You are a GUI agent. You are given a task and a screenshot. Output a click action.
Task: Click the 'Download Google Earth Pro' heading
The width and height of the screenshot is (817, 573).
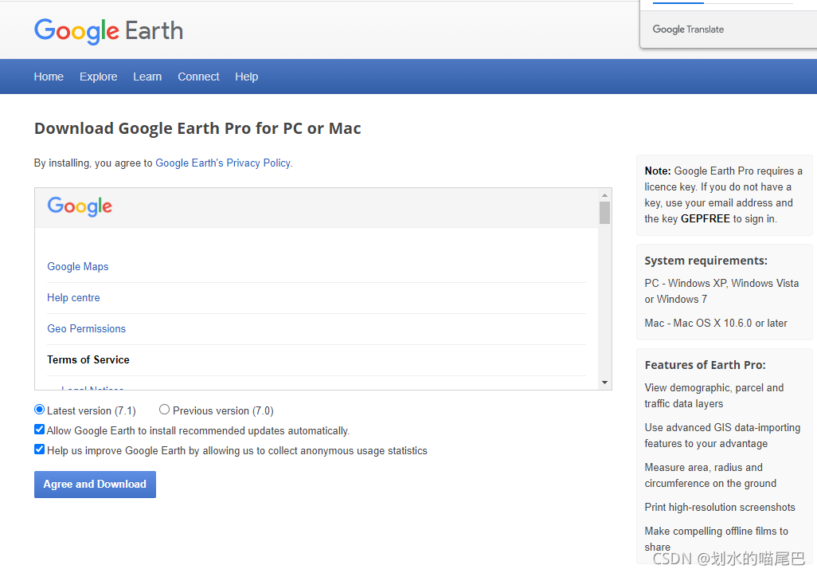[197, 128]
